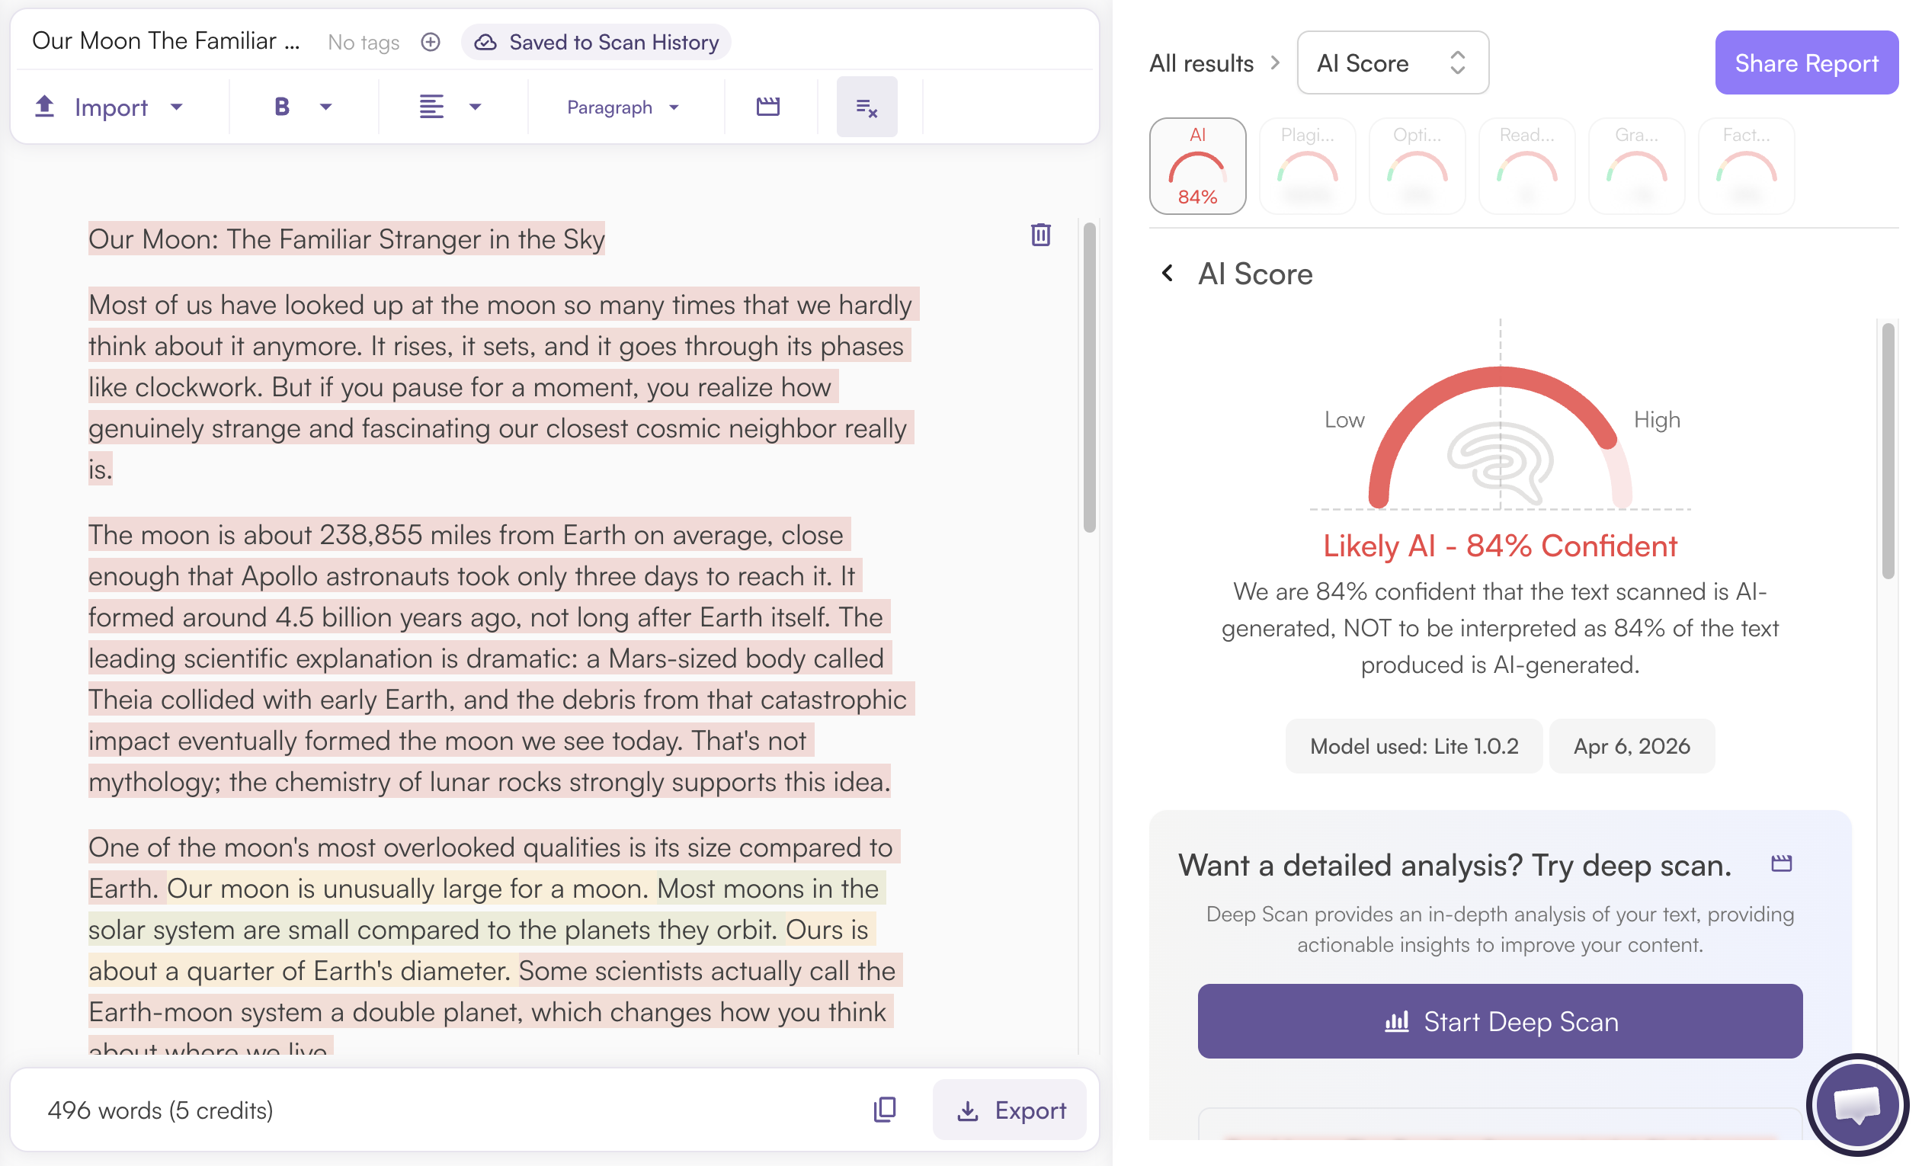Click the trash icon to delete text
The width and height of the screenshot is (1922, 1166).
coord(1040,235)
